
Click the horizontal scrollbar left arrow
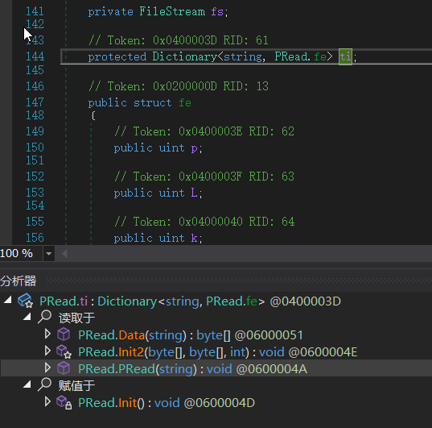point(64,253)
